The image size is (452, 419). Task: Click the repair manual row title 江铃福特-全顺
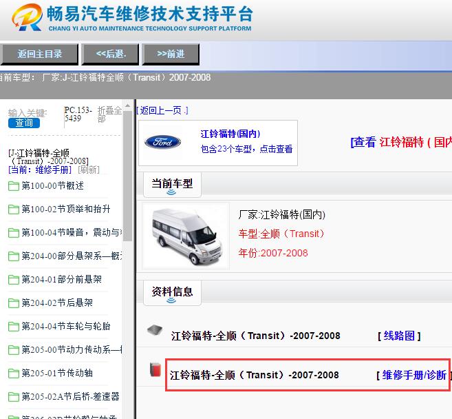coord(254,375)
